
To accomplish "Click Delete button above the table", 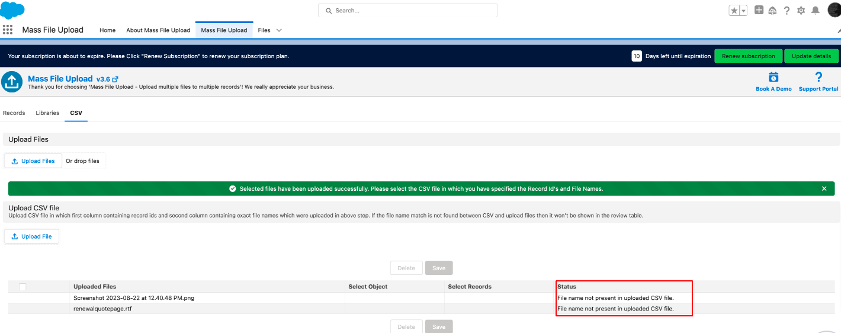I will [x=406, y=268].
